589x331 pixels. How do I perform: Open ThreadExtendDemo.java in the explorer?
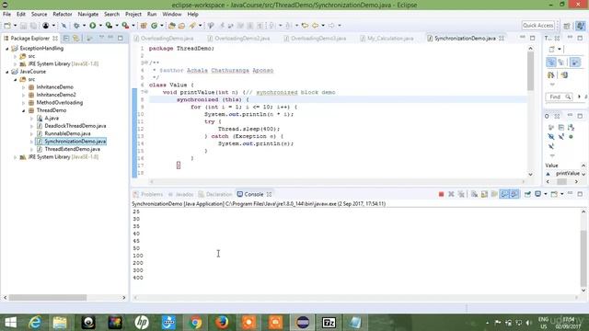click(72, 149)
